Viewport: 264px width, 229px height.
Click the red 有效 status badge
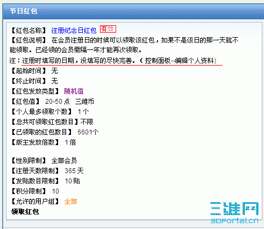(x=108, y=29)
